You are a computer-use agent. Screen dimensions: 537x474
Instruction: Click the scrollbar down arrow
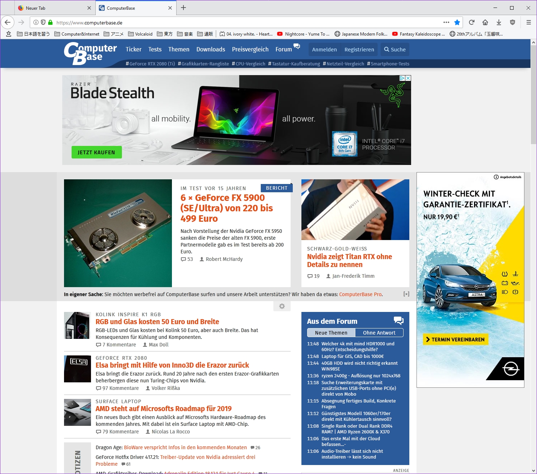tap(533, 470)
